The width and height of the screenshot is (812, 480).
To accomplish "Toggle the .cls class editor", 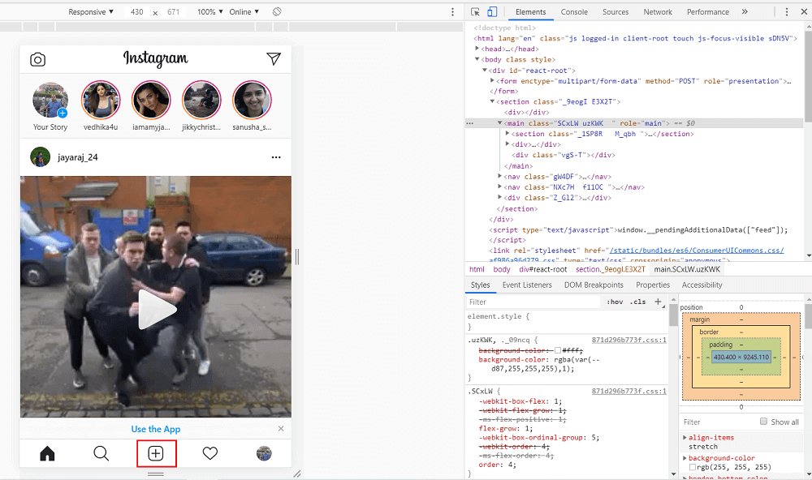I will (x=638, y=302).
